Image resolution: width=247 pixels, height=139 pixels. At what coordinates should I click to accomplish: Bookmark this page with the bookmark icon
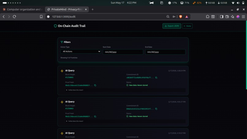click(x=41, y=17)
